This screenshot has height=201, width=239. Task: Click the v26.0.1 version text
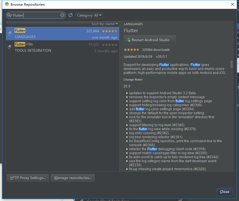pos(161,57)
